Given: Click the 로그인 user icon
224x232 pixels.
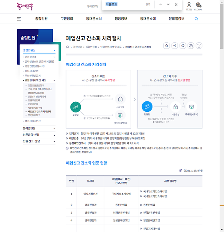Looking at the screenshot, I should click(x=189, y=6).
